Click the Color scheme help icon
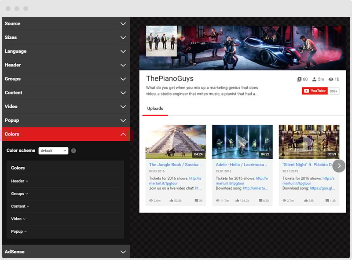The width and height of the screenshot is (352, 260). [73, 150]
